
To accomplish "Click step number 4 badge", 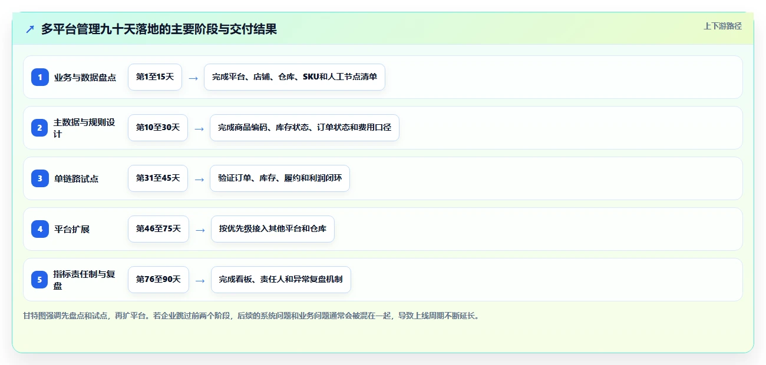I will click(x=40, y=229).
